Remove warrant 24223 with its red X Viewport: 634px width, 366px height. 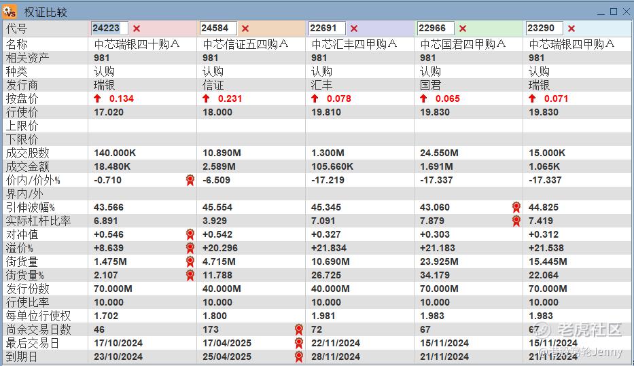137,29
